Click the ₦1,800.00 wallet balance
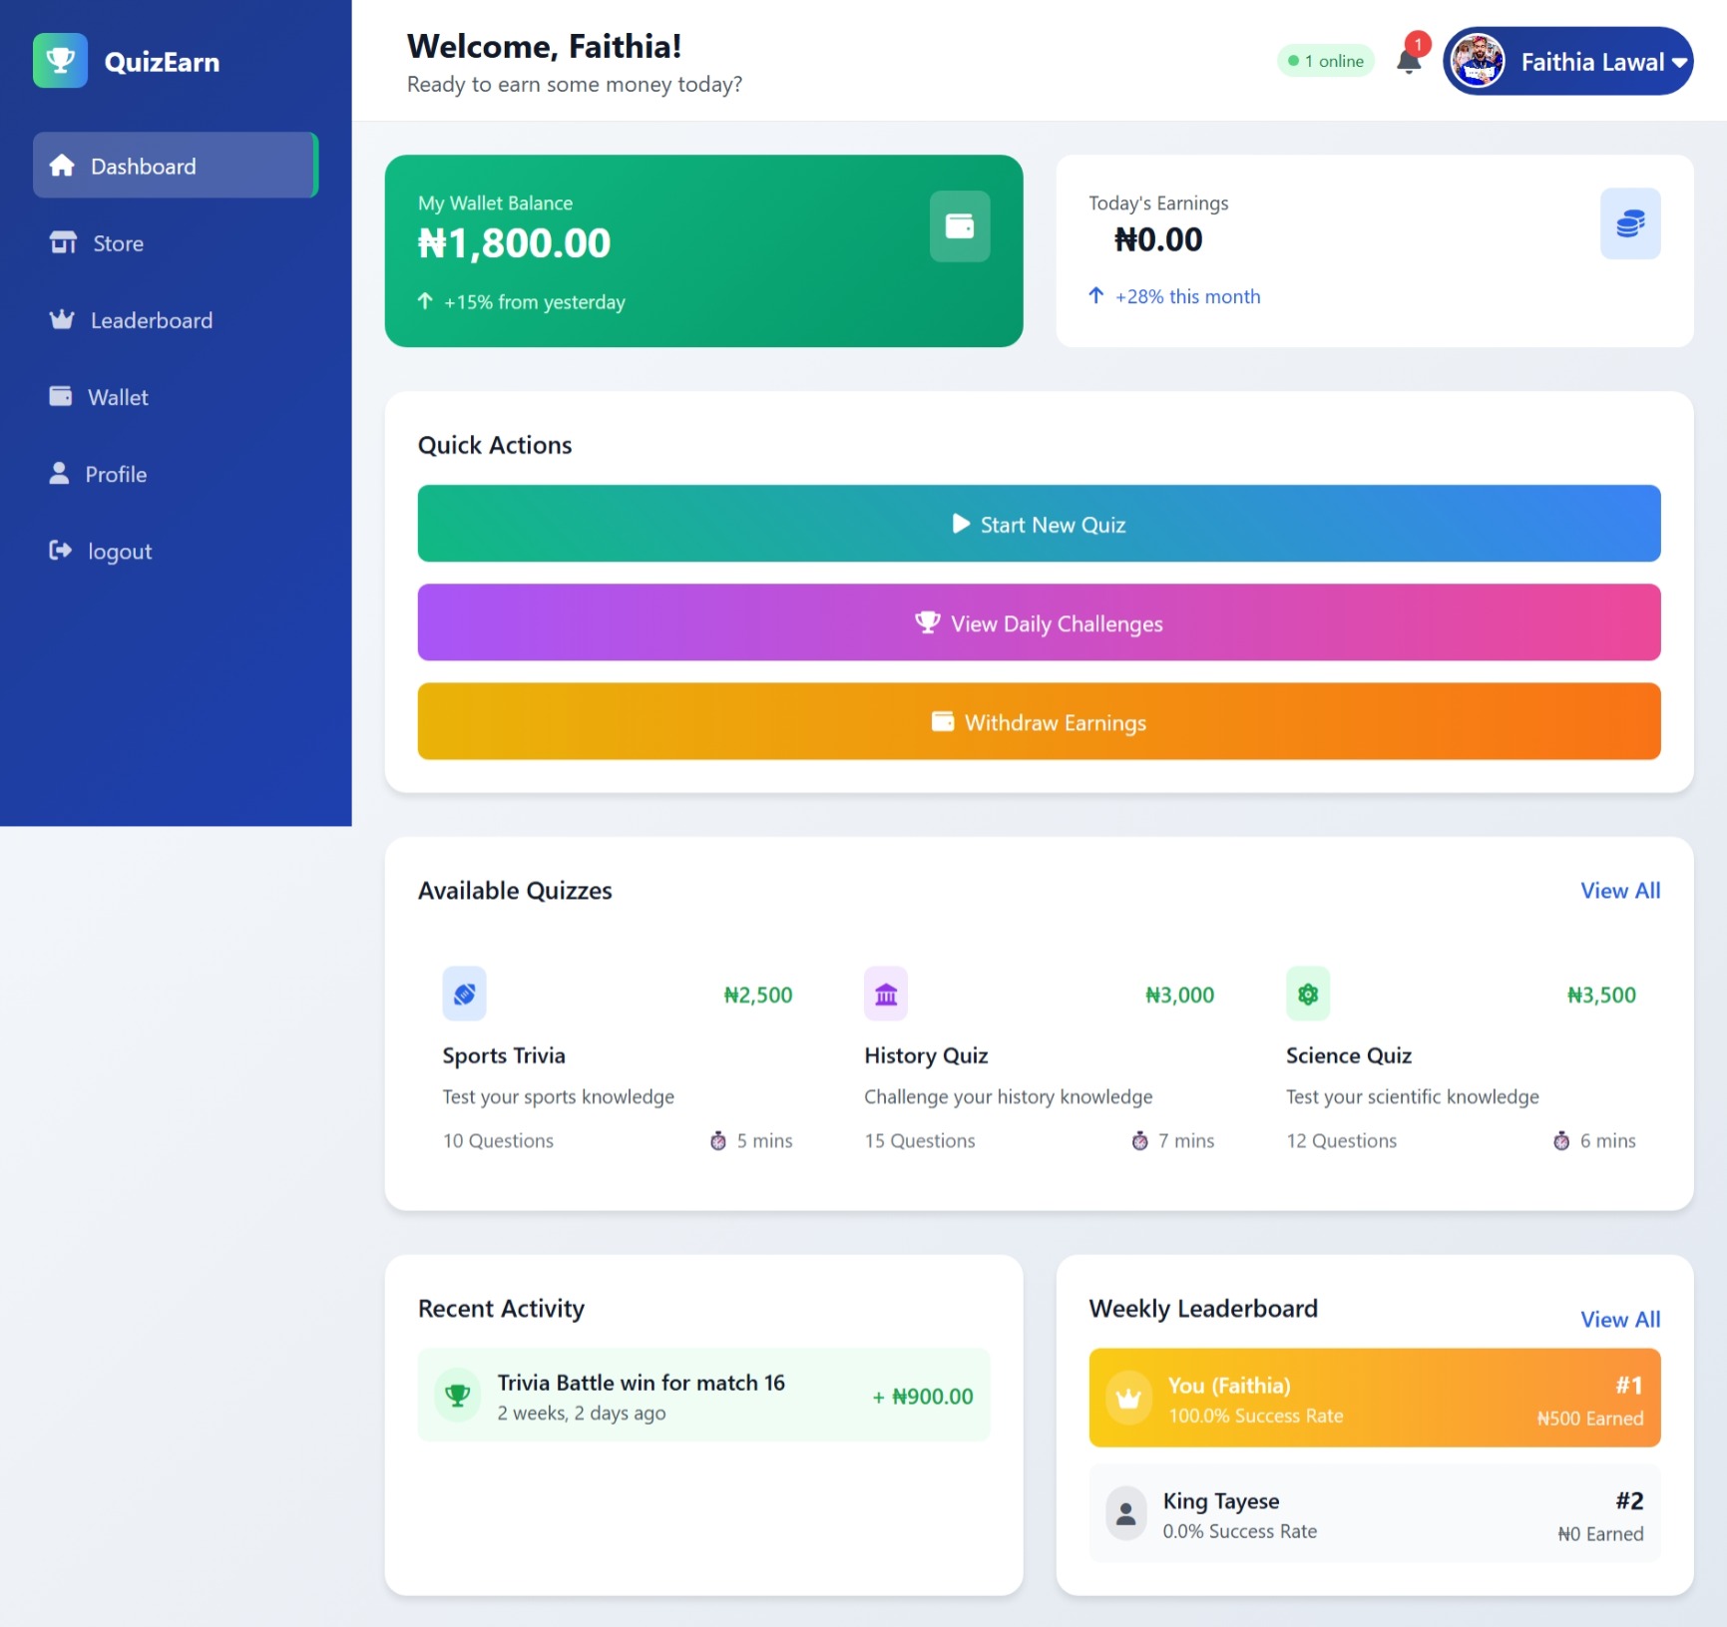The width and height of the screenshot is (1727, 1627). point(514,243)
